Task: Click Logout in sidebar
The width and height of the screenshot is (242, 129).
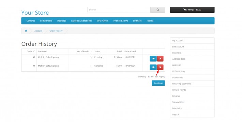Action: point(192,114)
